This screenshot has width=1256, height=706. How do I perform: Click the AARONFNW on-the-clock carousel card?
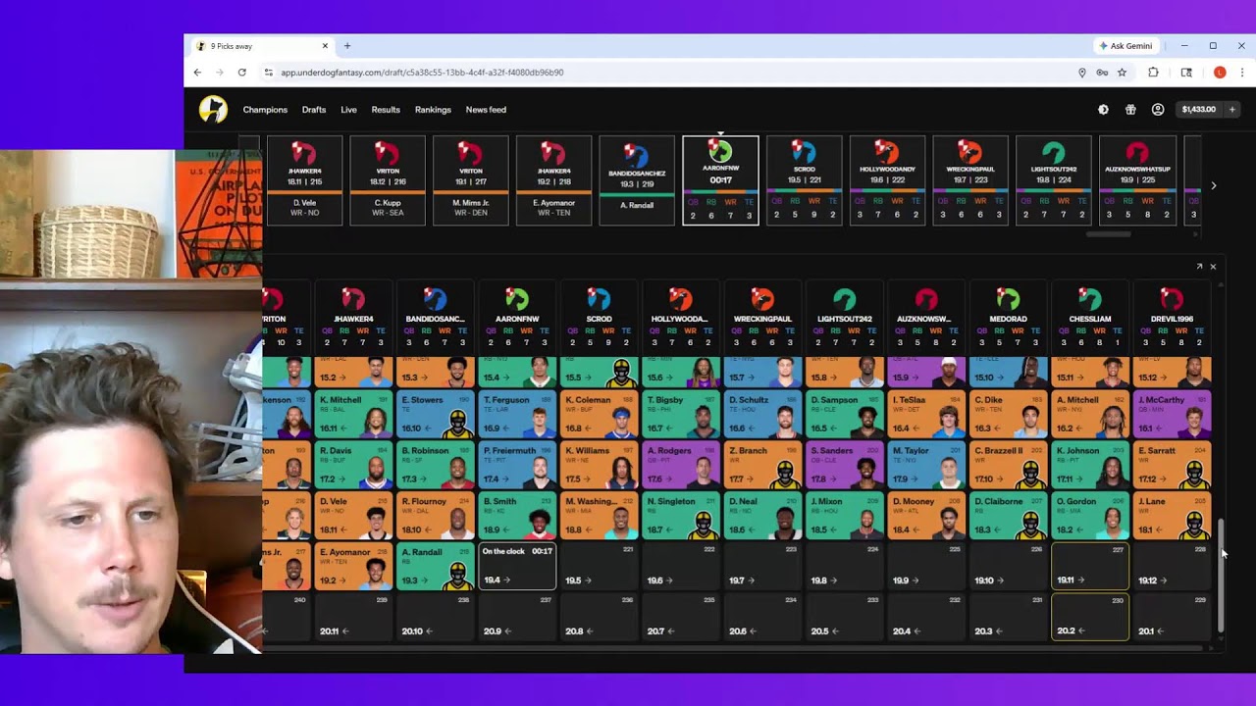[x=720, y=180]
